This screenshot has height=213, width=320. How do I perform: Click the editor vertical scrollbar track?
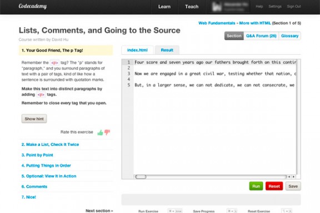298,117
